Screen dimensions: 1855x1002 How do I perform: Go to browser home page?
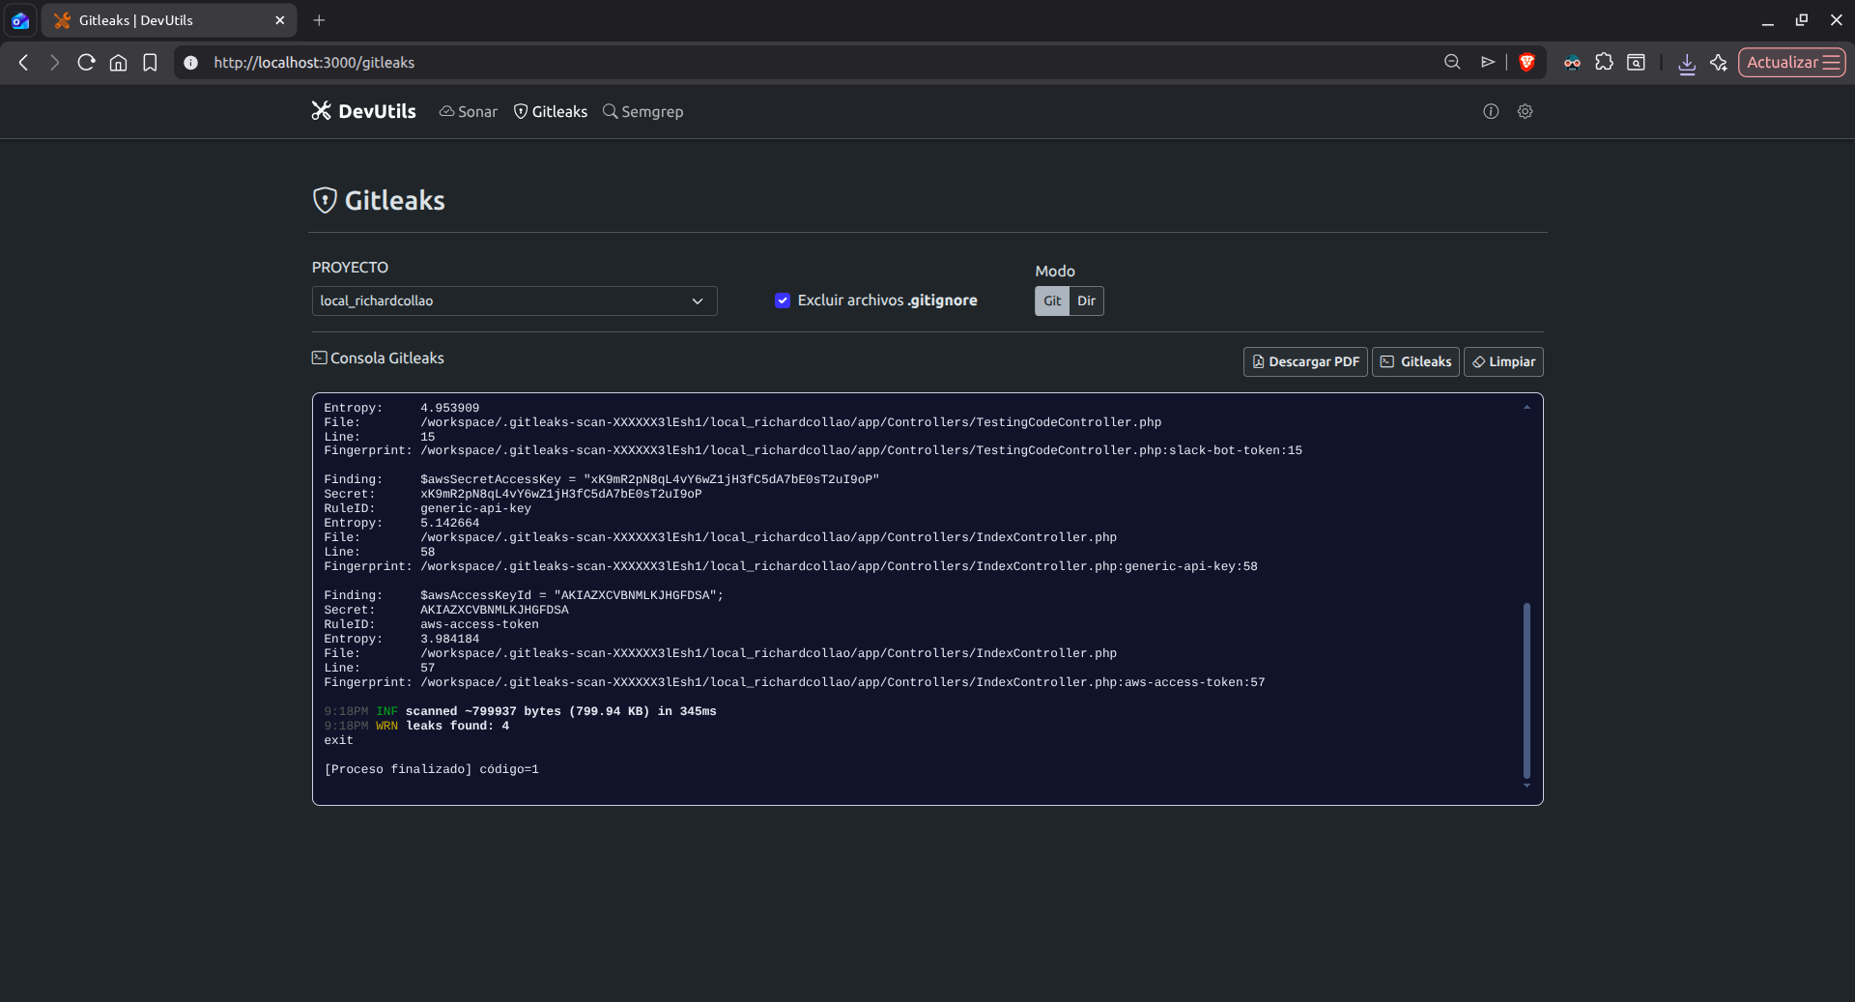[x=118, y=63]
